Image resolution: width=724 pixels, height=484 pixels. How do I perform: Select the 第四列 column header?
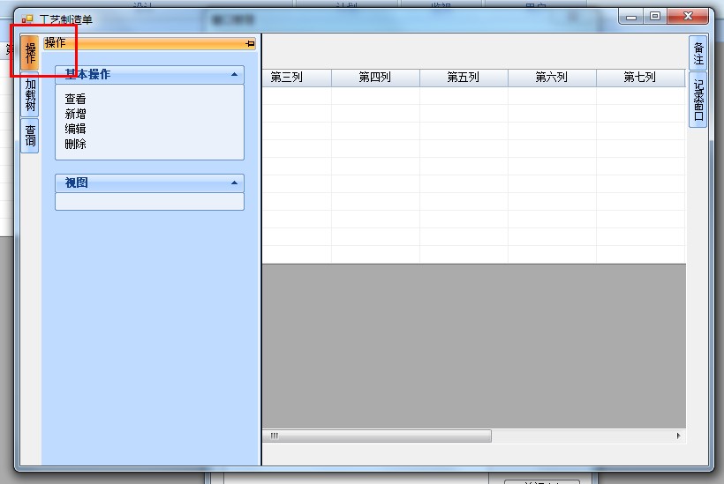375,78
